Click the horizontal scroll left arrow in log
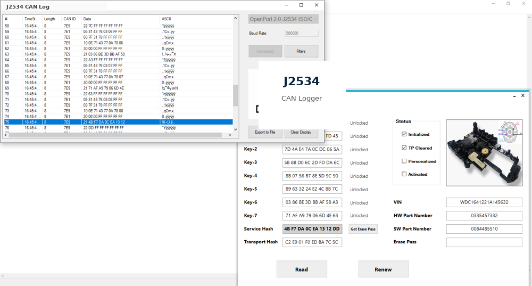 pos(6,135)
